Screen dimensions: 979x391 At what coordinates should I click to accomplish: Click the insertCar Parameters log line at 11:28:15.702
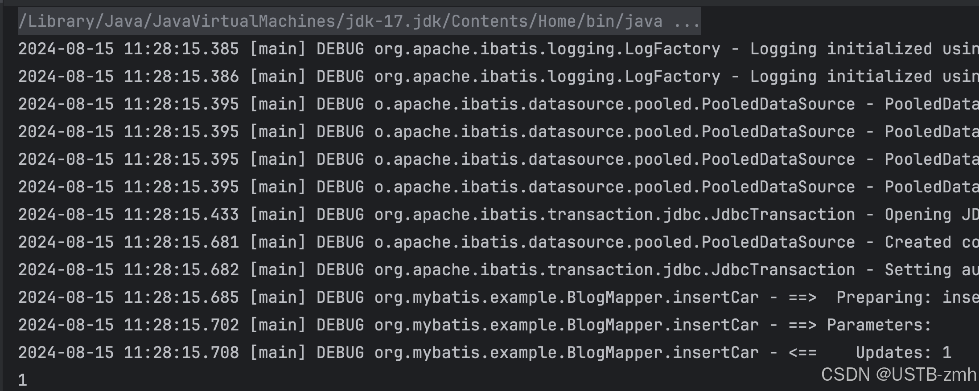475,325
